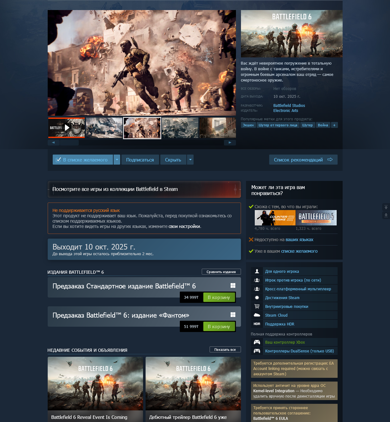Viewport: 390px width, 422px height.
Task: Click the thumbnail strip scrollbar handle
Action: (69, 143)
